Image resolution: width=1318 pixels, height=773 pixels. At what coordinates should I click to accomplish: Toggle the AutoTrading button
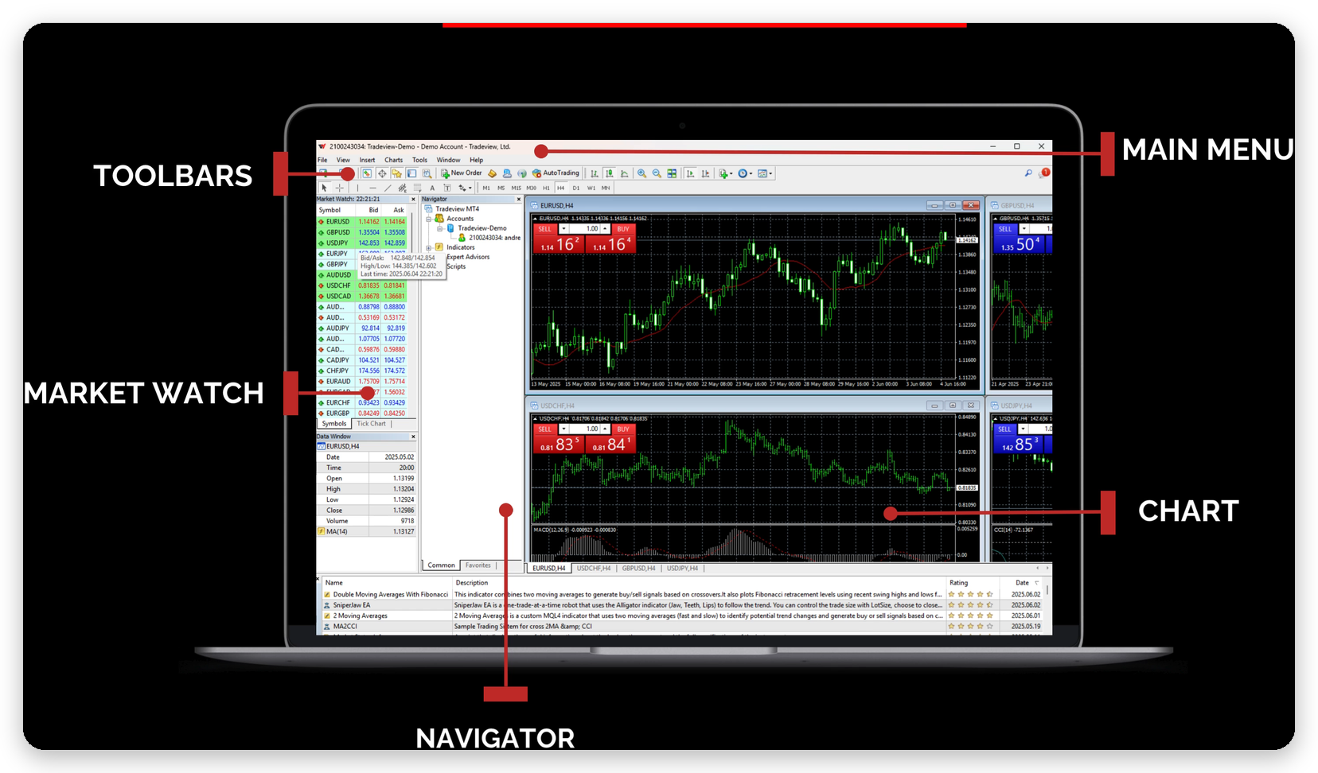click(556, 173)
